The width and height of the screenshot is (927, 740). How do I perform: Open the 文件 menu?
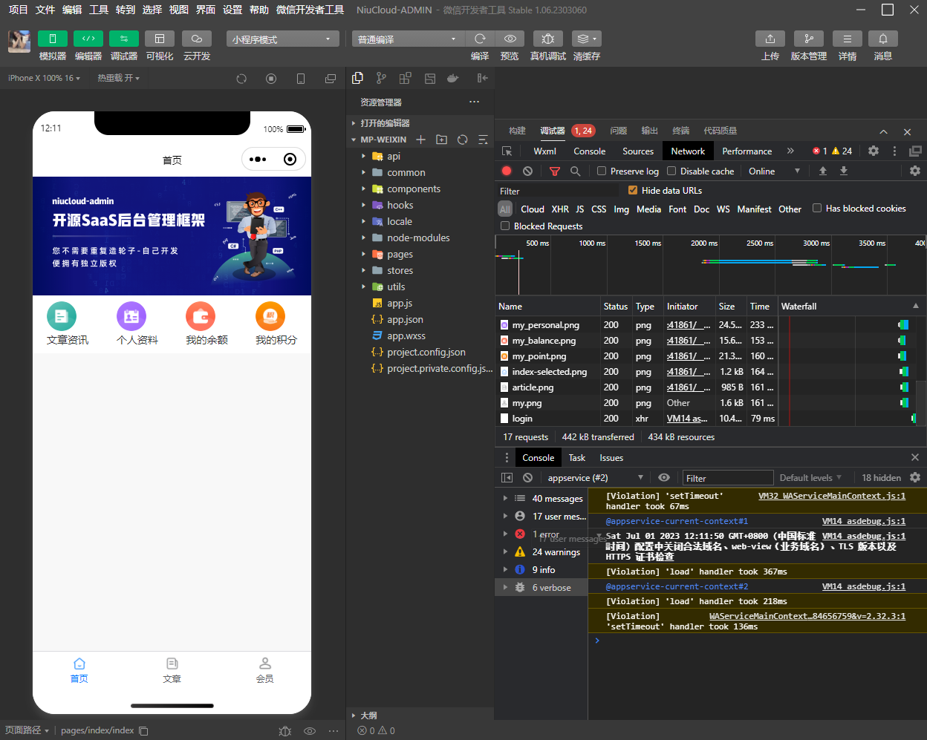tap(45, 10)
